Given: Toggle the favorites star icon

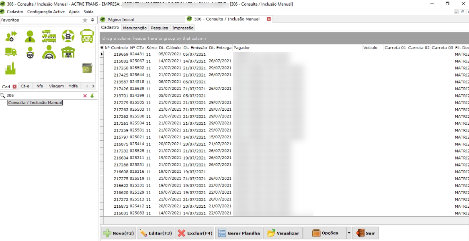Looking at the screenshot, I should tap(85, 20).
